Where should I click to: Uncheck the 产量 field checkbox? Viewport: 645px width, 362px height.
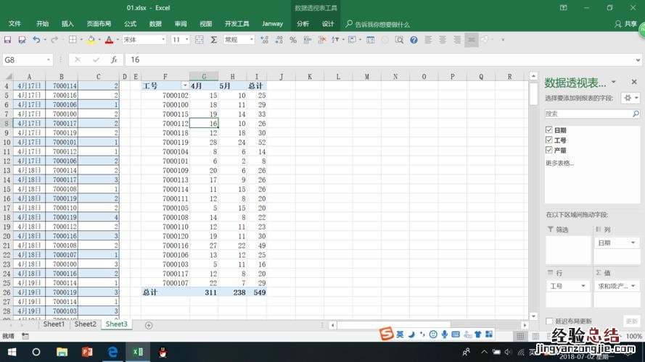coord(549,151)
